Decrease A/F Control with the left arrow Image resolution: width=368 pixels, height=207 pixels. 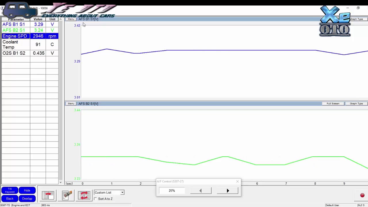201,191
